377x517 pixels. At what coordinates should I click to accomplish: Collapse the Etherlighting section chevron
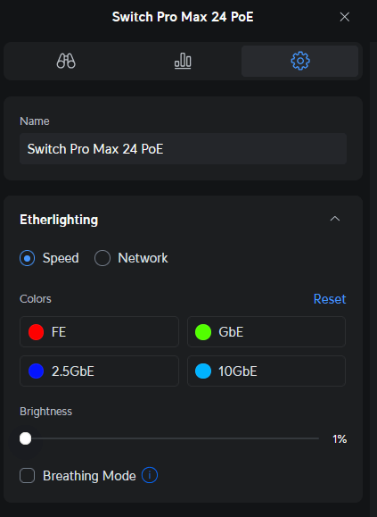[x=335, y=219]
